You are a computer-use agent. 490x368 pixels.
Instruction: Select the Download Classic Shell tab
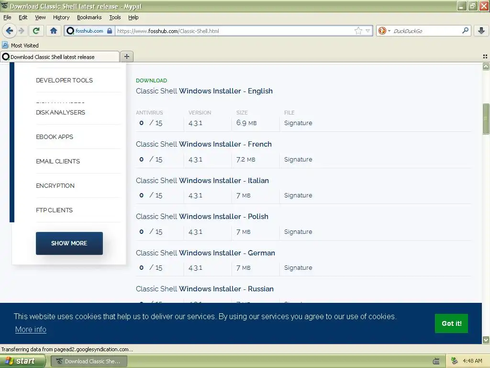(x=60, y=57)
